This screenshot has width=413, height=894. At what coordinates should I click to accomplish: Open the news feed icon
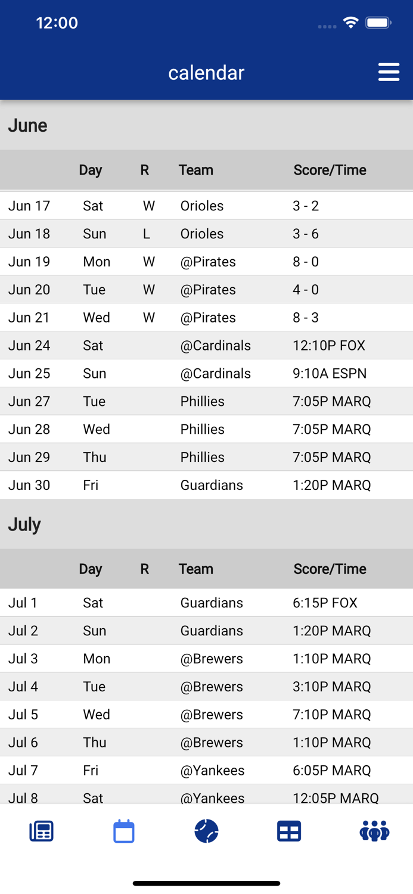[41, 831]
